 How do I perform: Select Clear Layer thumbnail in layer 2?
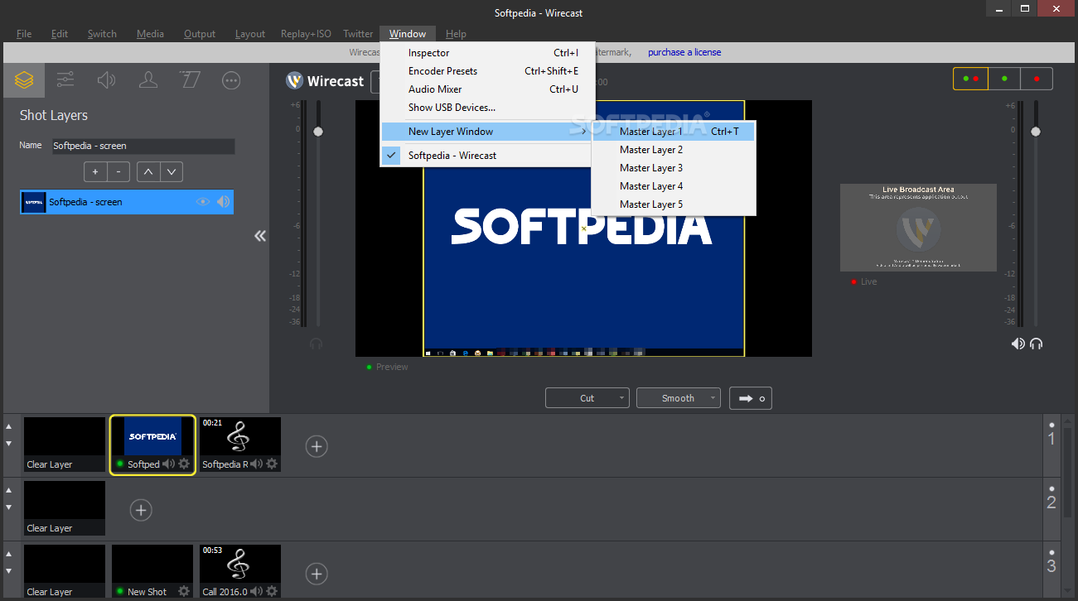(65, 507)
